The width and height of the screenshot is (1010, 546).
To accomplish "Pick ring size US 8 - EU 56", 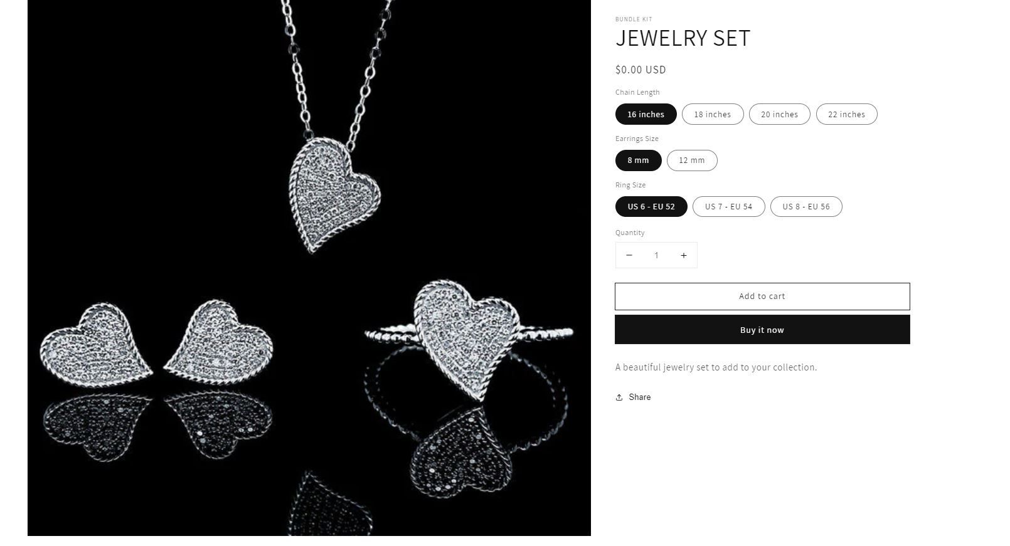I will pos(806,206).
